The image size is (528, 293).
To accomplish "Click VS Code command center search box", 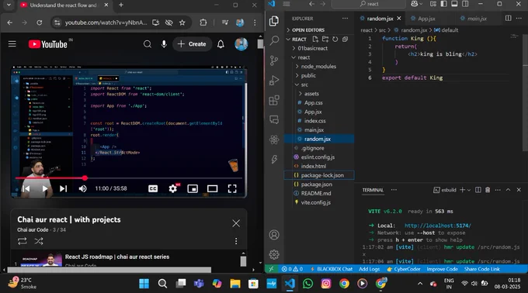I will click(369, 4).
